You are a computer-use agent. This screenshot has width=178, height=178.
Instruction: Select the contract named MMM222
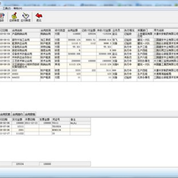point(89,77)
